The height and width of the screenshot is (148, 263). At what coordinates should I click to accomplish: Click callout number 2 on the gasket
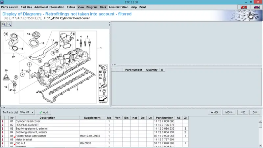click(77, 89)
